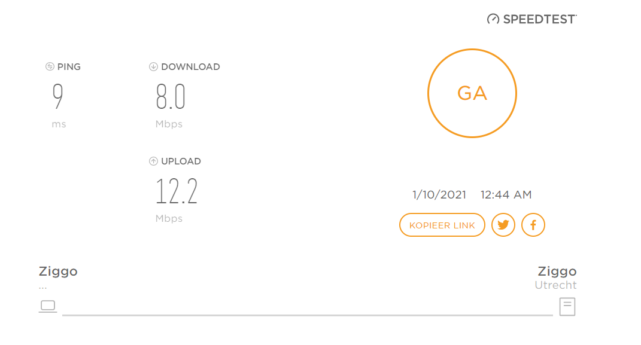
Task: Click the three dots under Ziggo
Action: 43,288
